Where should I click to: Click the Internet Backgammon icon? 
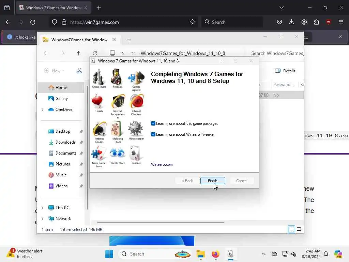tap(118, 106)
